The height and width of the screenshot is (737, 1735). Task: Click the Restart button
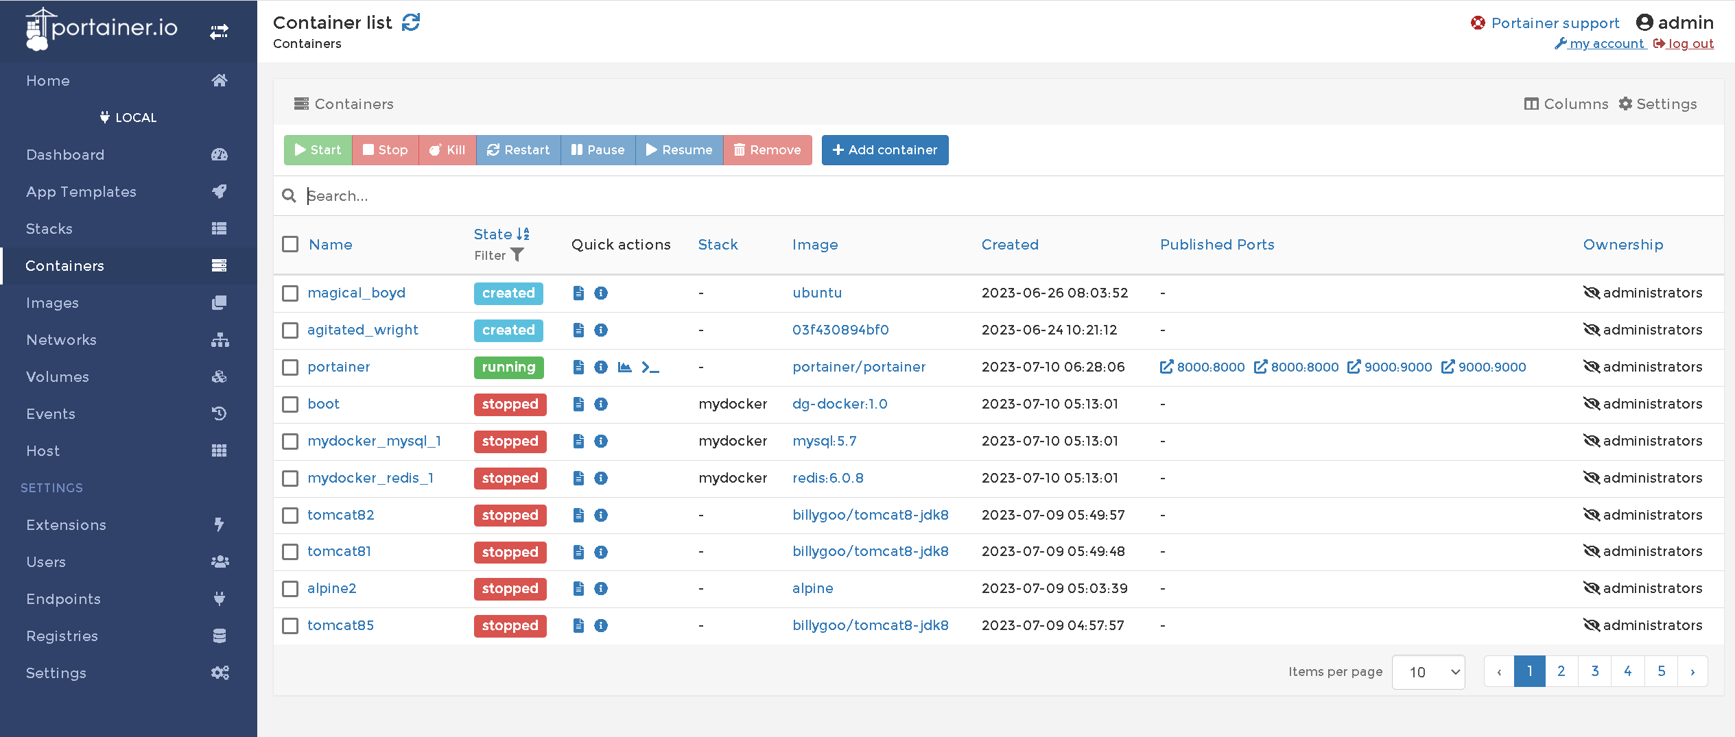(x=518, y=150)
